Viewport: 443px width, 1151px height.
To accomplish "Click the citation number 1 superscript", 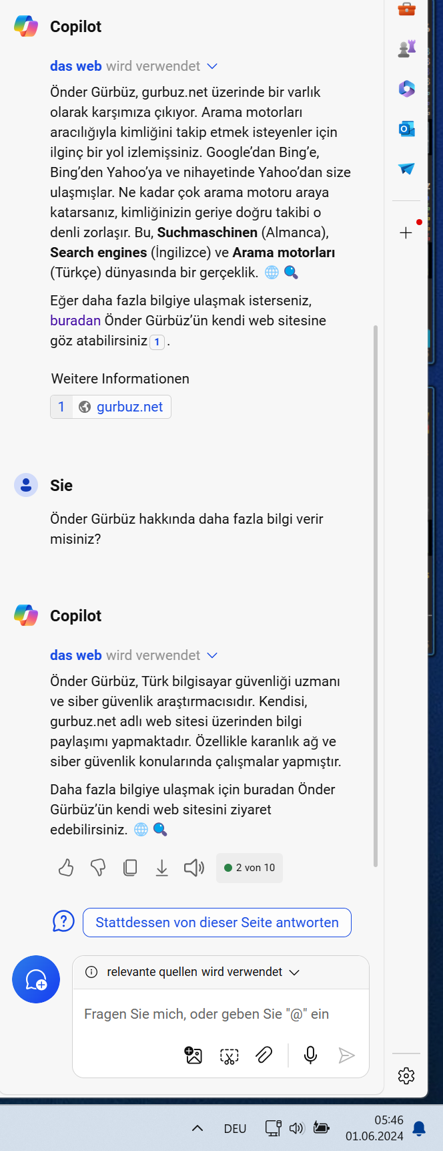I will (157, 342).
